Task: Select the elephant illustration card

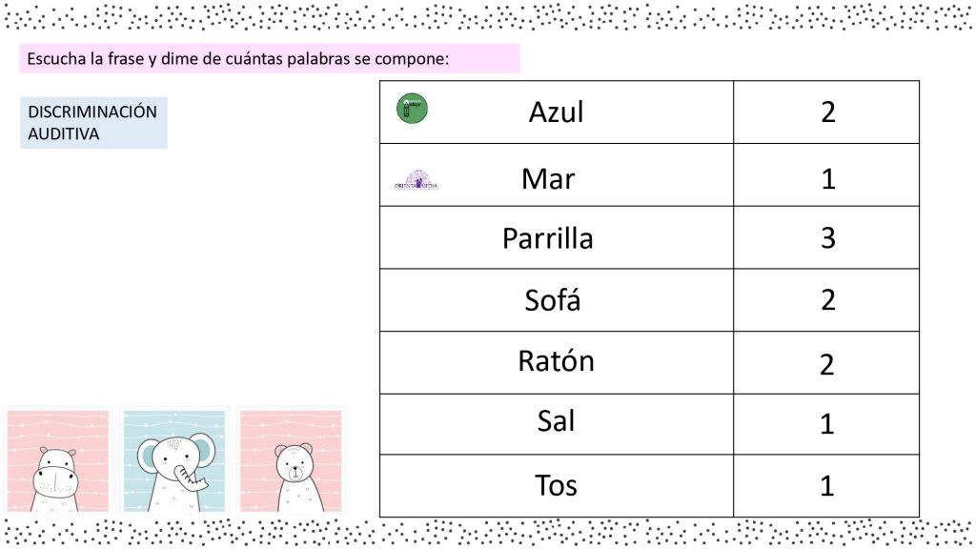Action: point(174,460)
